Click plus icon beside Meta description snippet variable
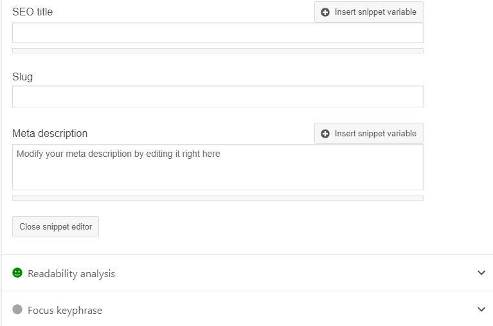This screenshot has width=493, height=326. (x=325, y=133)
